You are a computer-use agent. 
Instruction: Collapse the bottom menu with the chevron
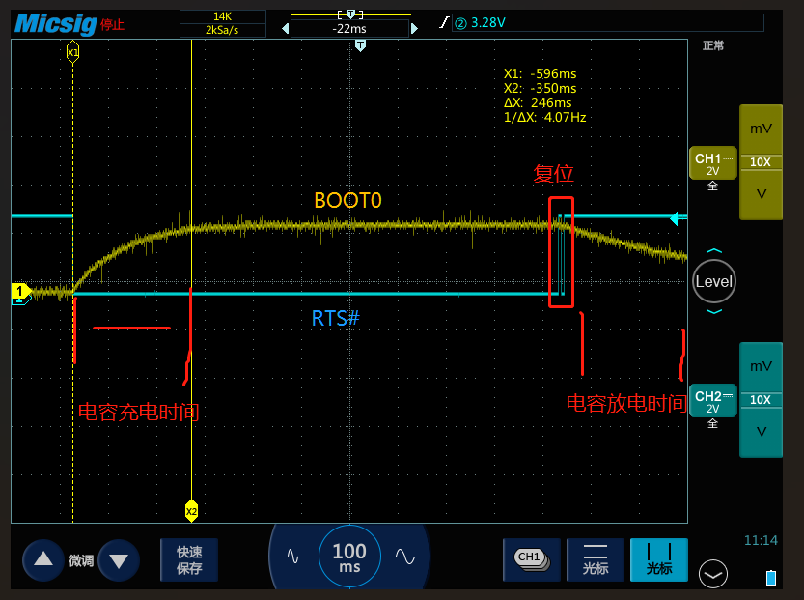712,574
